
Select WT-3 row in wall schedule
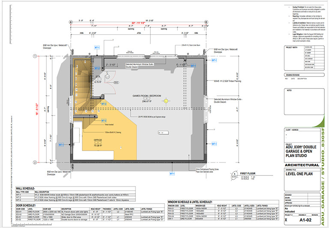75,200
